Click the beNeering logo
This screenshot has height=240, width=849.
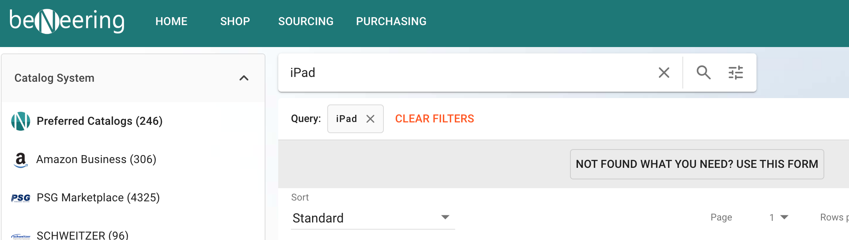67,21
